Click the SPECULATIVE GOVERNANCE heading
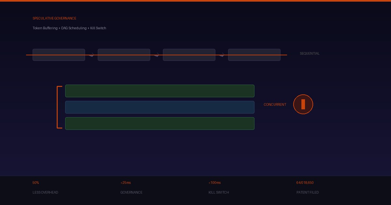This screenshot has width=391, height=205. tap(54, 18)
